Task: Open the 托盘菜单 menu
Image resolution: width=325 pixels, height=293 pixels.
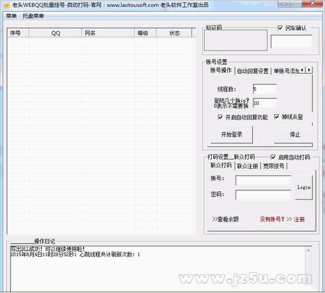Action: pyautogui.click(x=33, y=16)
